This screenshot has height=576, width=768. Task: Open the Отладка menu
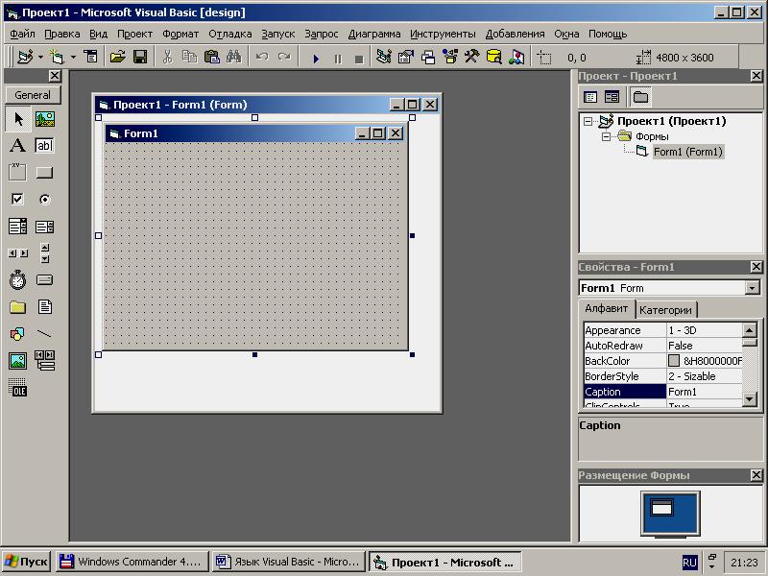point(229,34)
